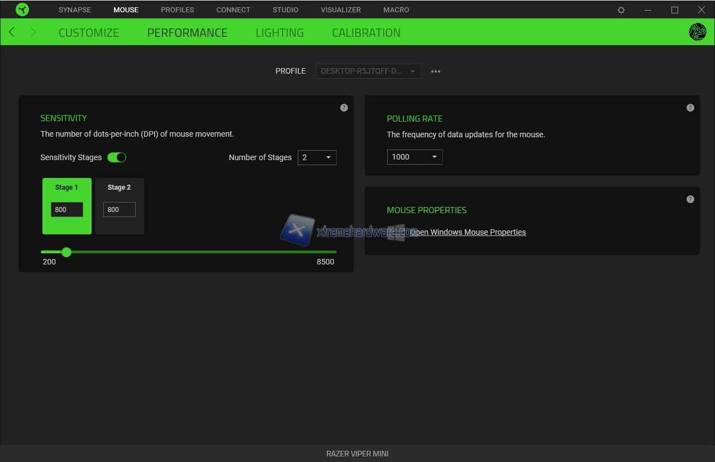Open the Calibration tab
The image size is (715, 462).
[x=366, y=32]
